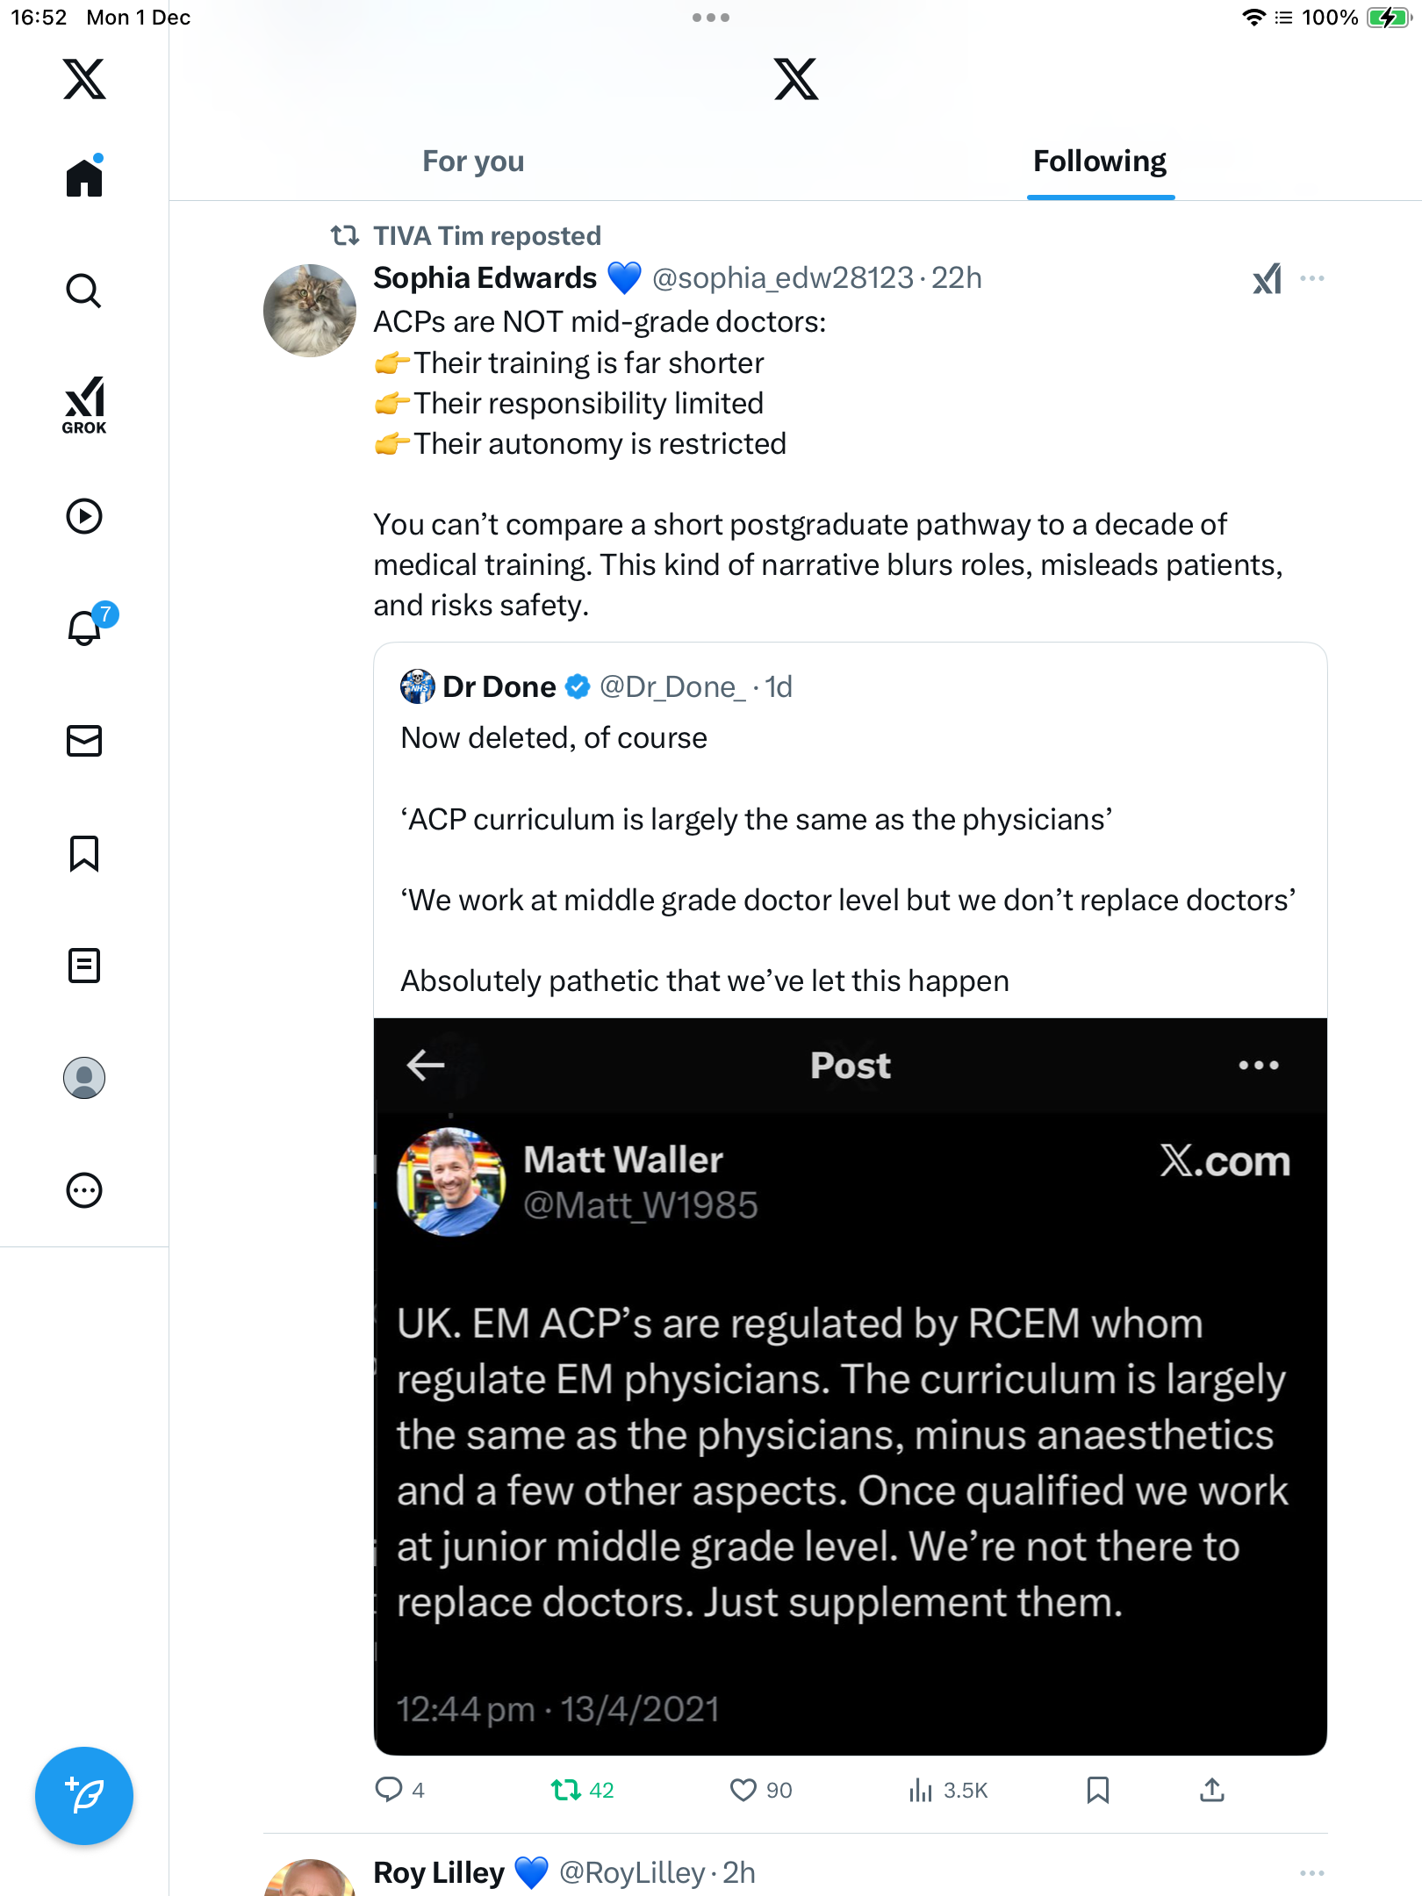Open the Search magnifier in sidebar

pos(84,291)
